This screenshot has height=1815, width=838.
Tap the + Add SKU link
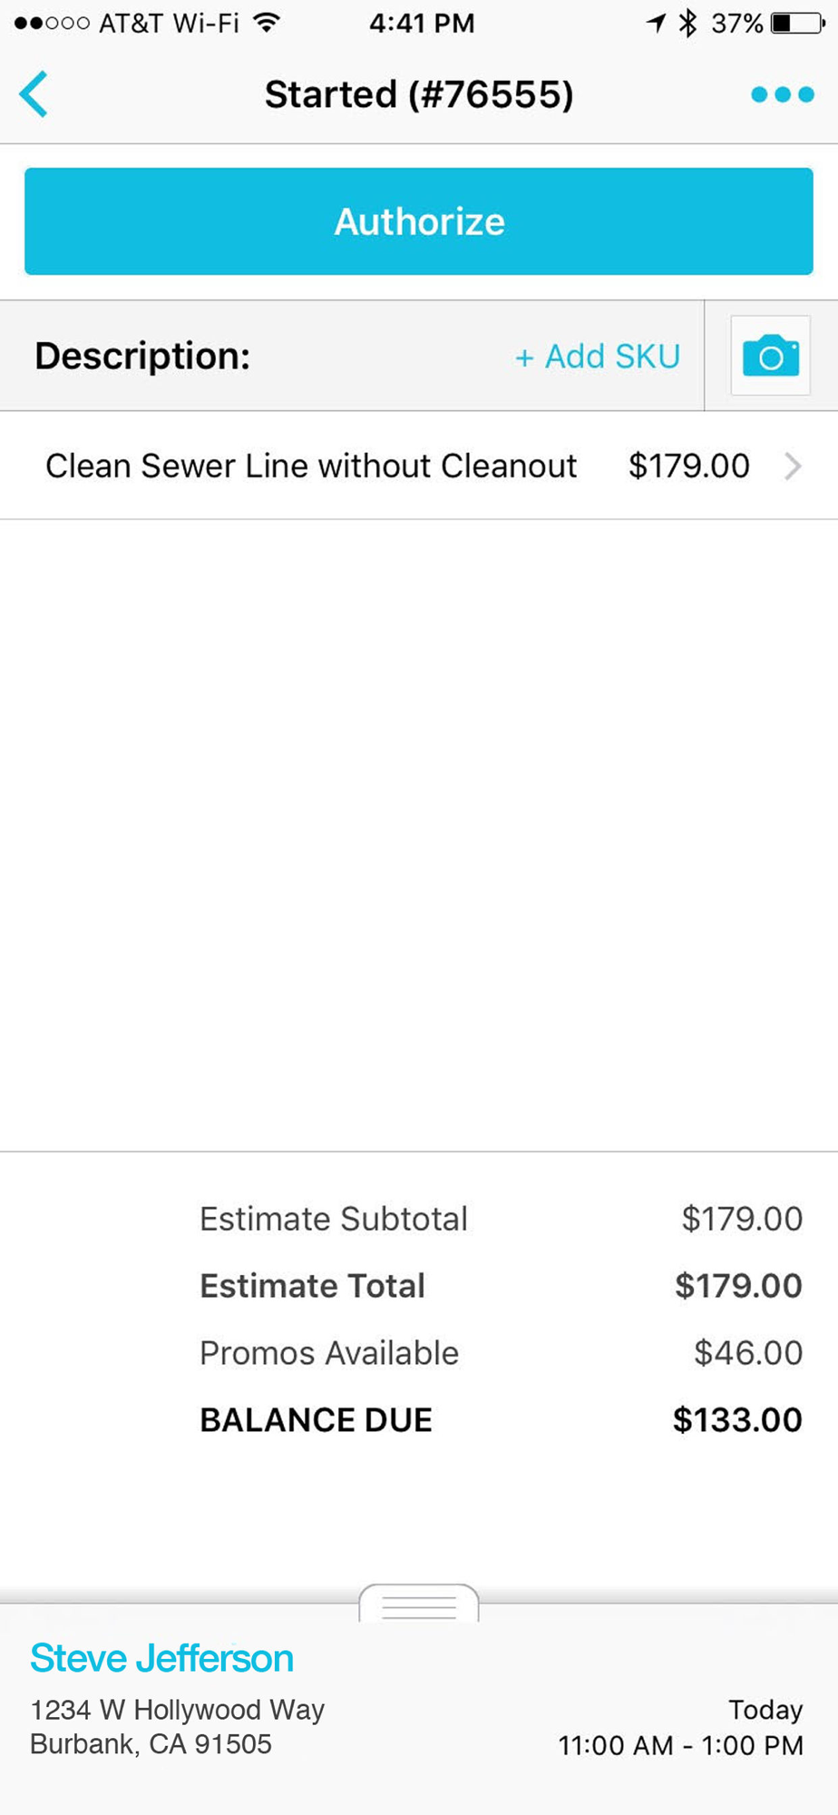597,357
